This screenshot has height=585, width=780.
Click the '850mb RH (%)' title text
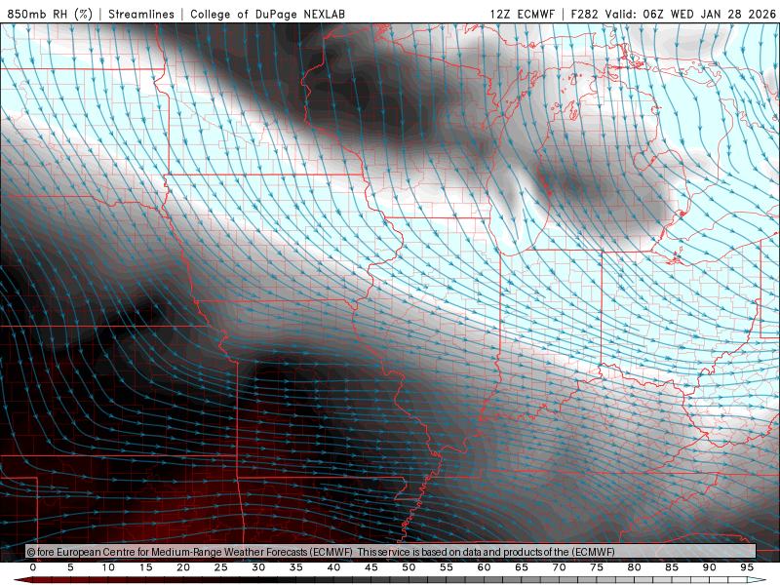pyautogui.click(x=50, y=14)
